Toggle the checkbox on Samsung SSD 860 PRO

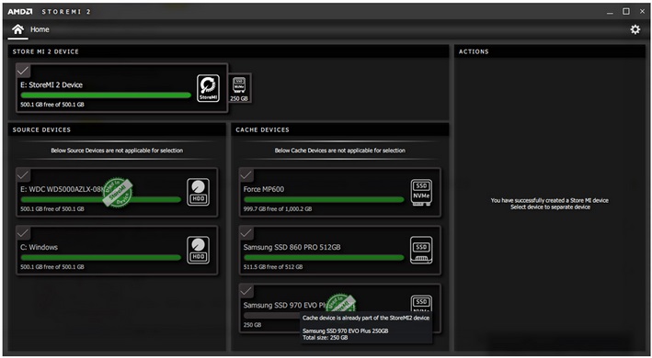(x=246, y=233)
